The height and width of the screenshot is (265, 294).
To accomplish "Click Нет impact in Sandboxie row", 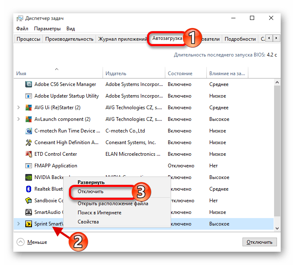I will tap(213, 201).
